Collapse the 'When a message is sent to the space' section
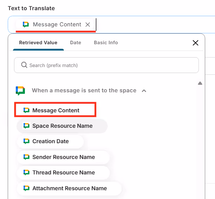This screenshot has width=215, height=199. tap(144, 91)
